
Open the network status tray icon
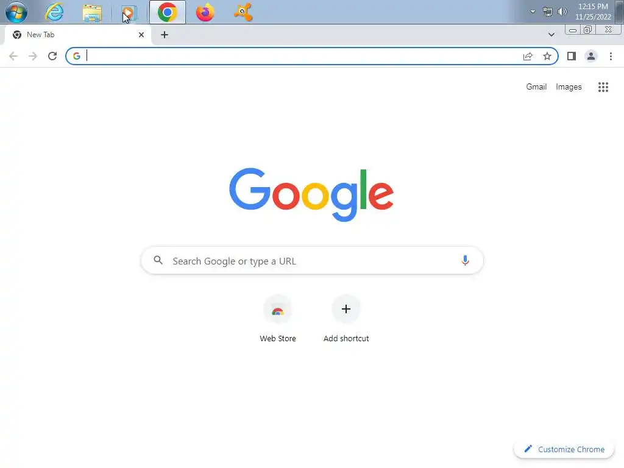point(548,12)
